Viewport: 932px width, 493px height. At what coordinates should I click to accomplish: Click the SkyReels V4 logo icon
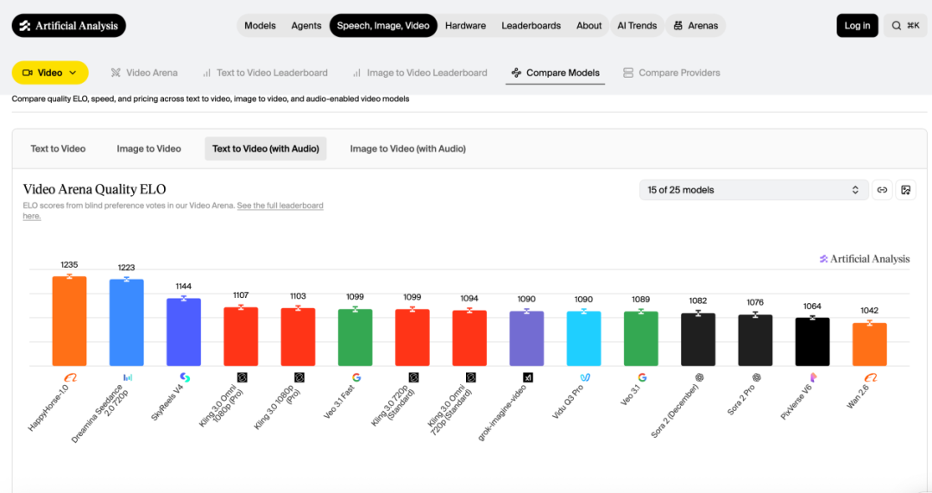185,377
